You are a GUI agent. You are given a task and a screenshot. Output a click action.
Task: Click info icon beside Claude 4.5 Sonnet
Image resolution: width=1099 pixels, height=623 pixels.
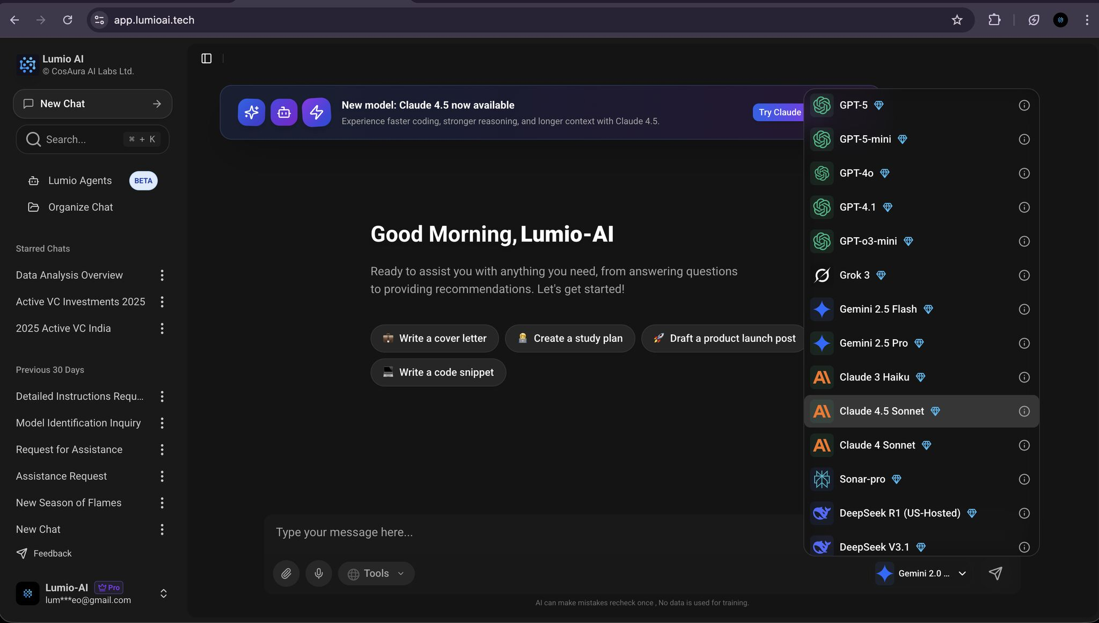click(x=1024, y=412)
